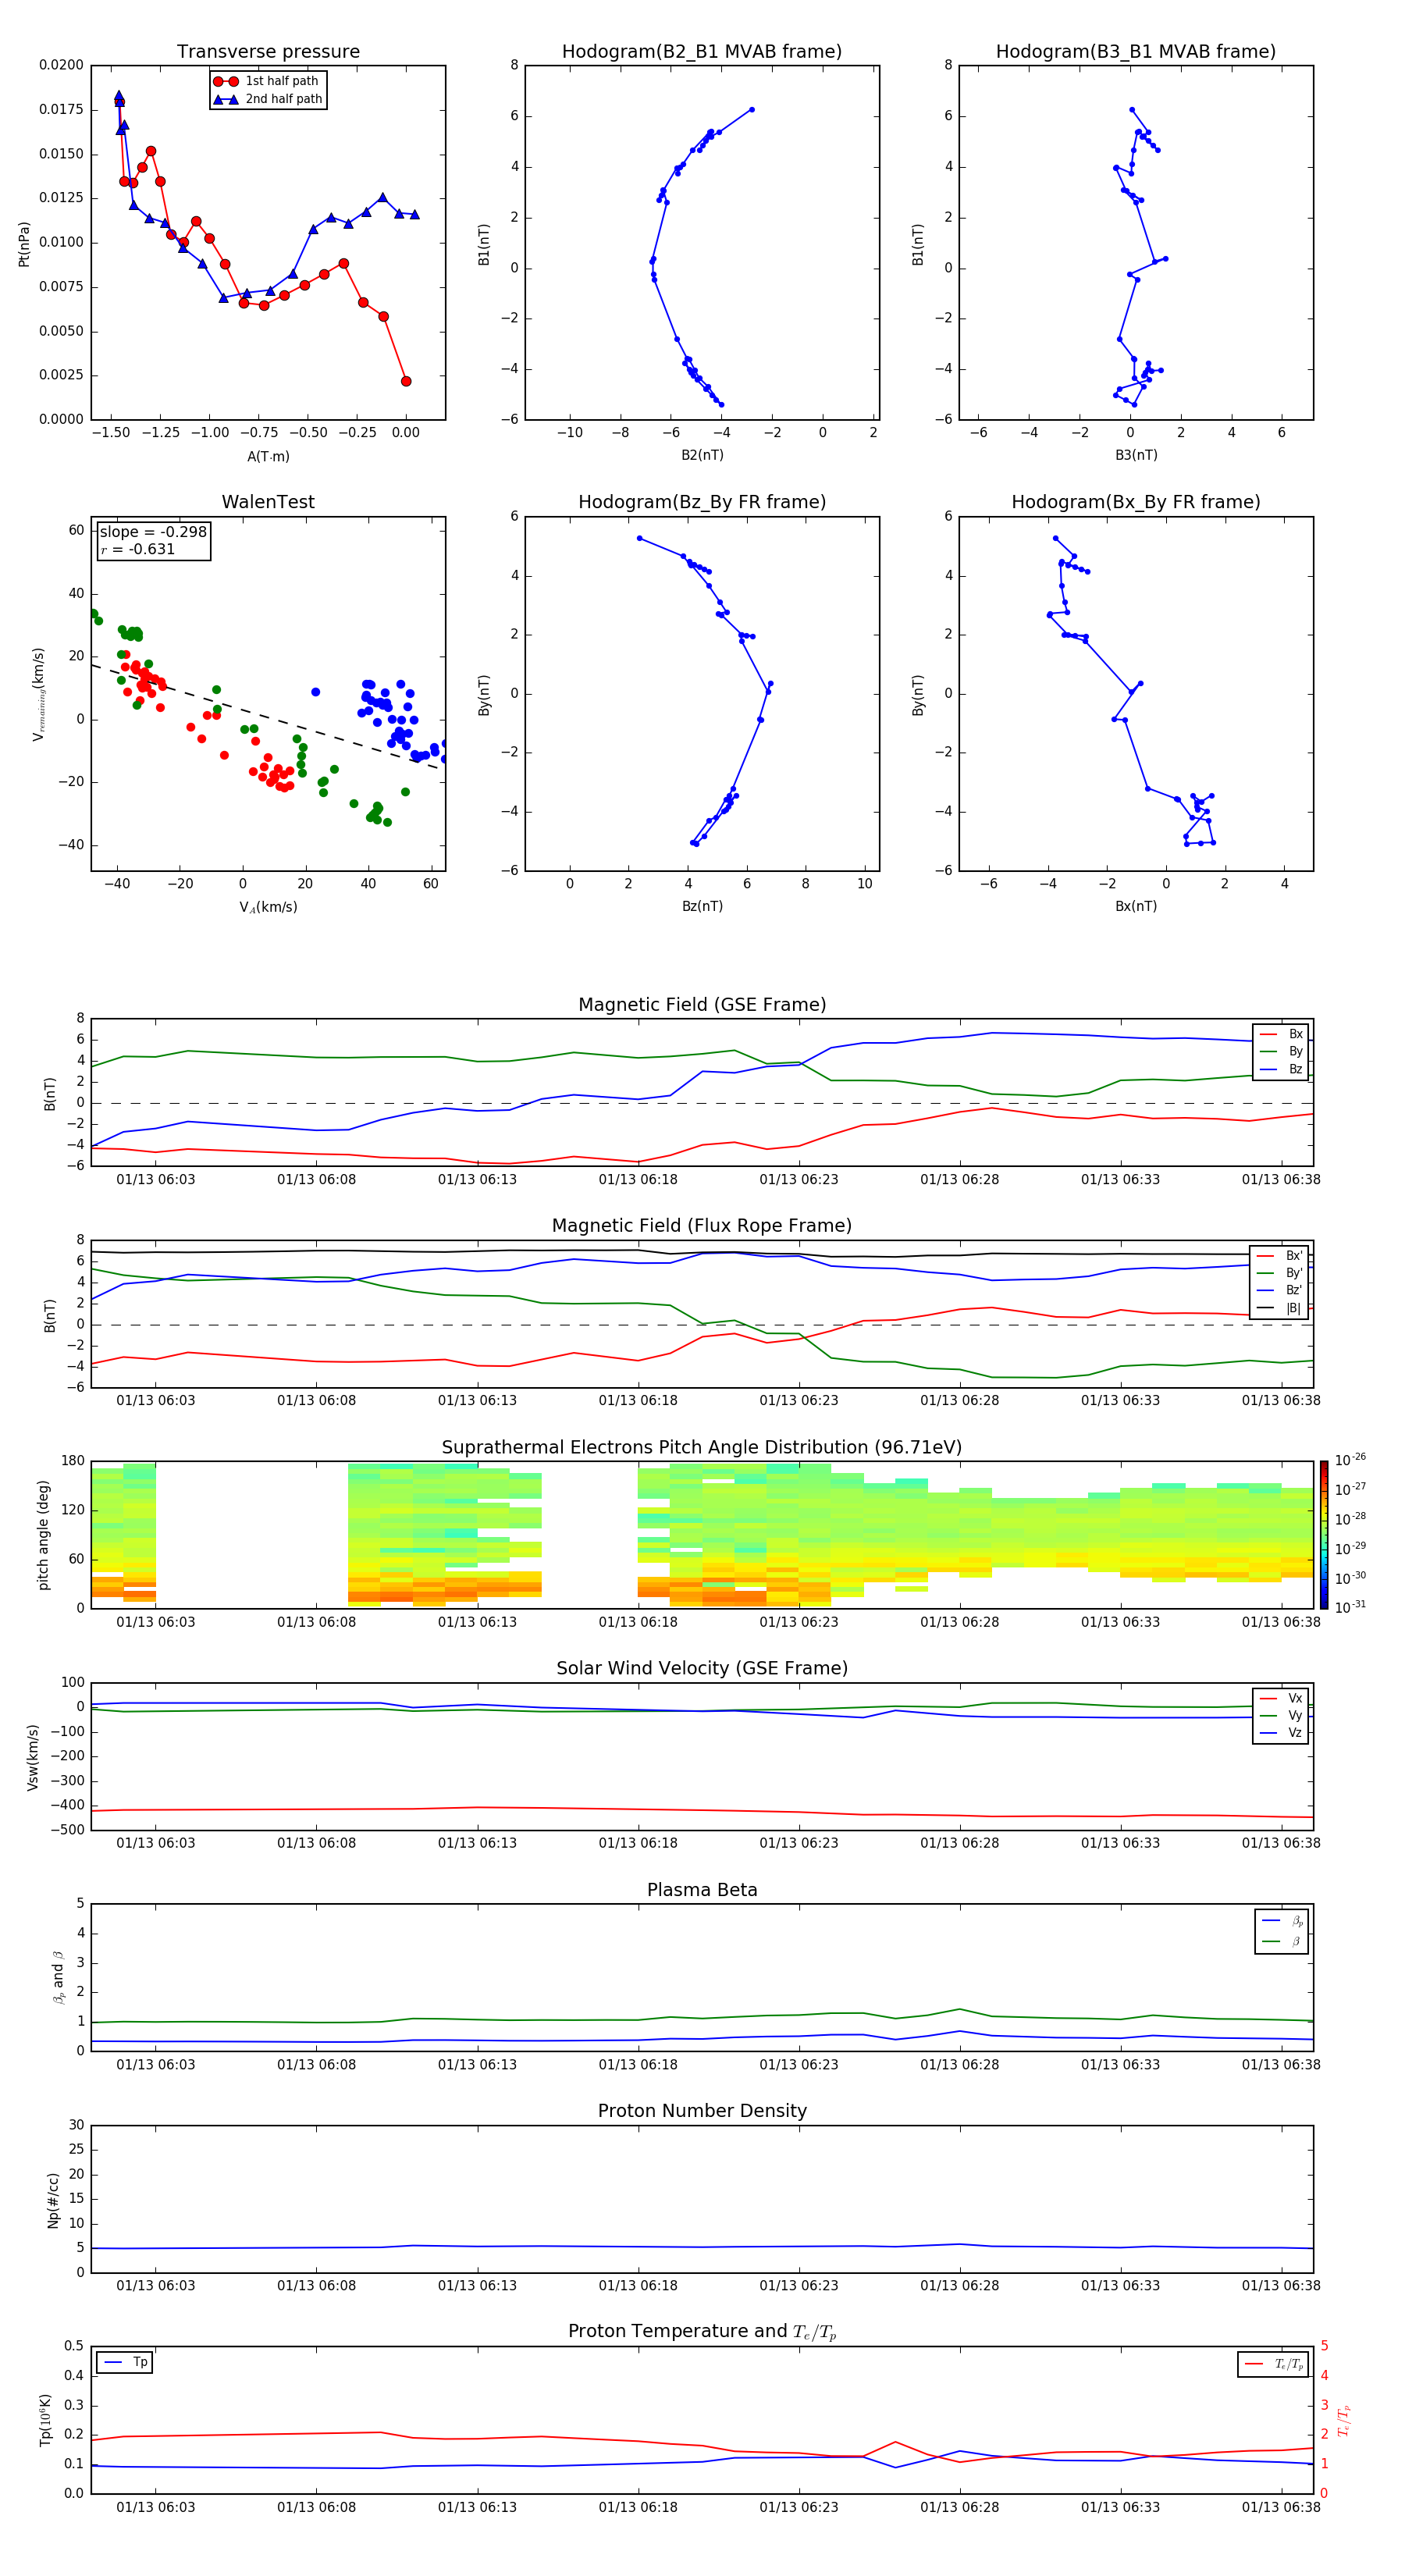This screenshot has width=1405, height=2576.
Task: Click the 'Solar Wind Velocity (GSE Frame)' title
Action: coord(702,1668)
